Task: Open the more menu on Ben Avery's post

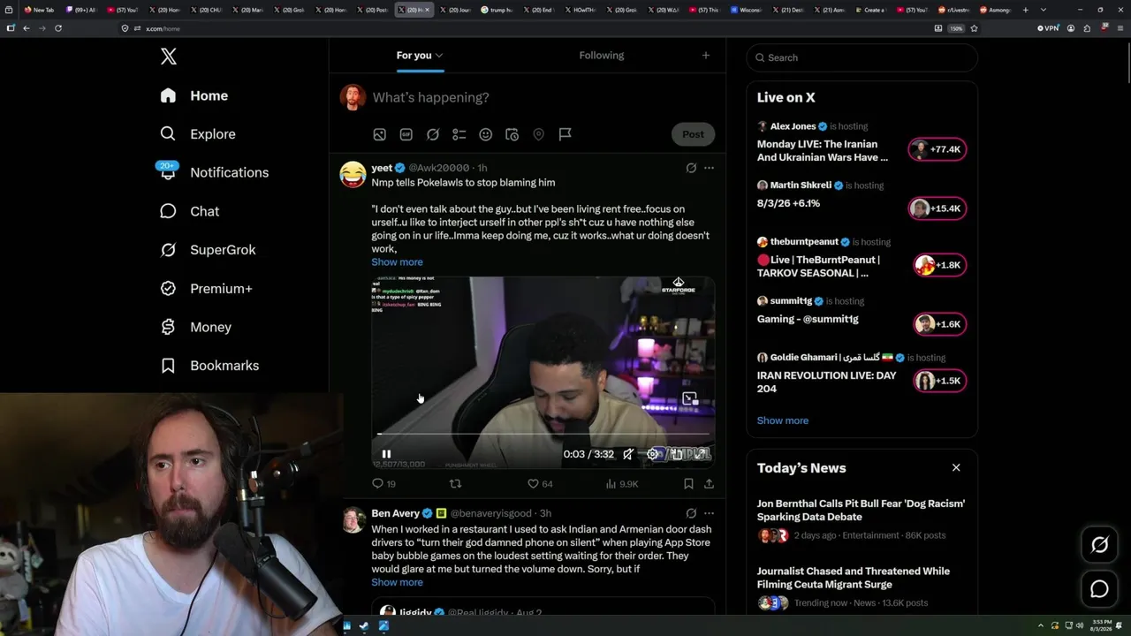Action: pos(709,513)
